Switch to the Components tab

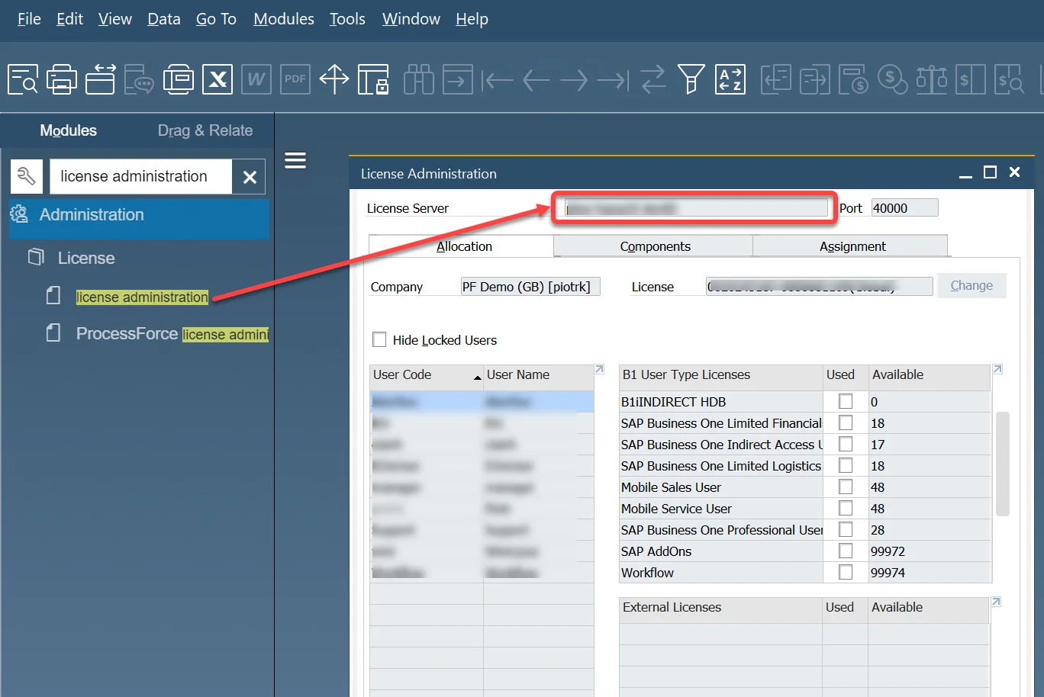(655, 246)
